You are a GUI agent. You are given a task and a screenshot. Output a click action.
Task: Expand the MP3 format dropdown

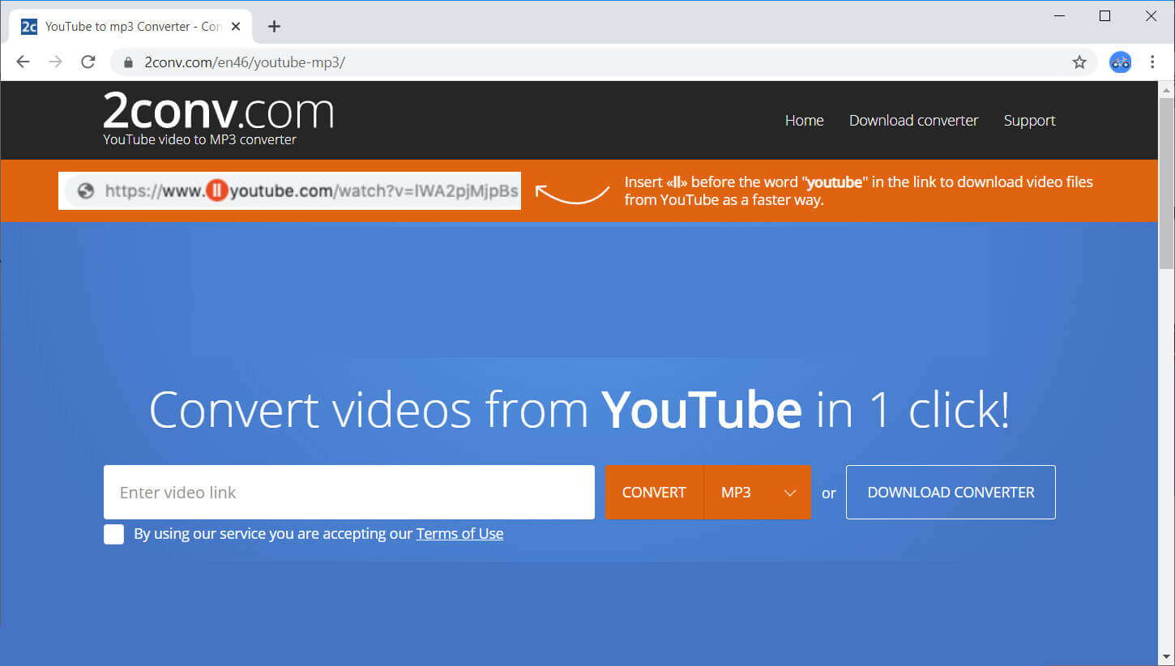(757, 492)
